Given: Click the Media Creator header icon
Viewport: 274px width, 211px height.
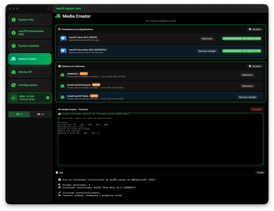Looking at the screenshot, I should [x=58, y=16].
